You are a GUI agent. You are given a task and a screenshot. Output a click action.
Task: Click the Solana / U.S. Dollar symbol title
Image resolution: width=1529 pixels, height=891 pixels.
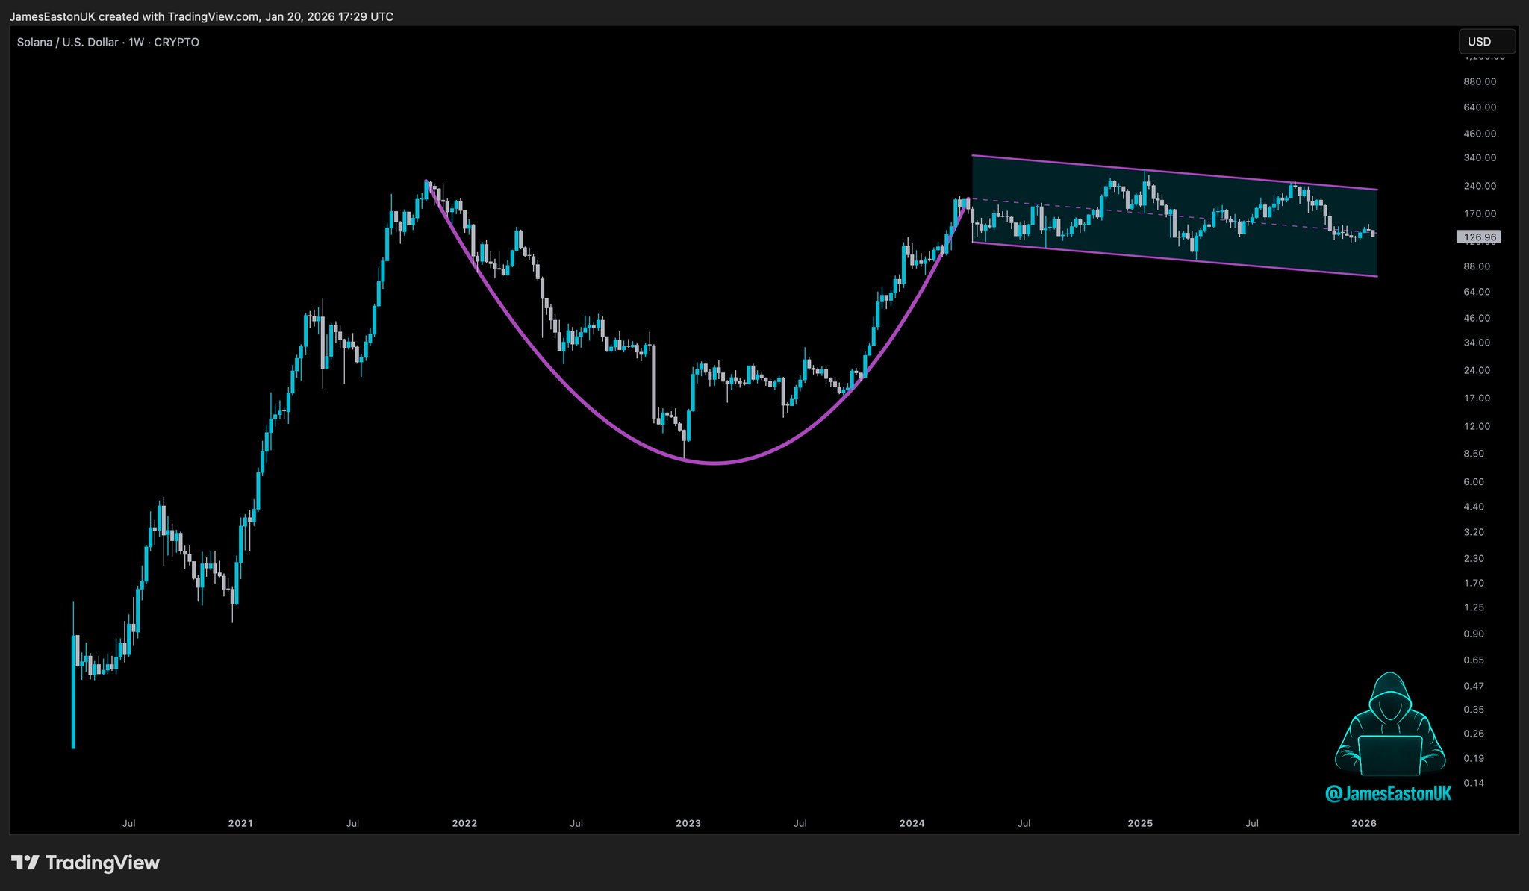(x=67, y=43)
